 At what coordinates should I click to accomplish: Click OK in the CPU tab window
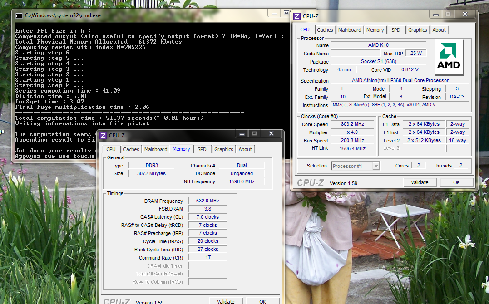click(x=457, y=182)
